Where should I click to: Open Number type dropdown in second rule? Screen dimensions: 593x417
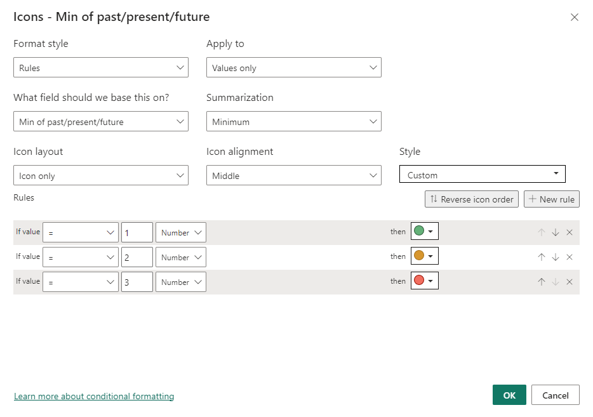[181, 257]
